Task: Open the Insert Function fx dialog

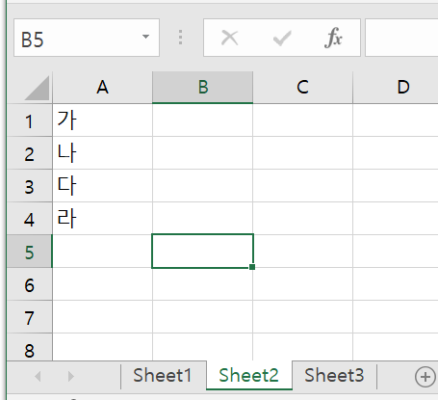Action: [x=333, y=38]
